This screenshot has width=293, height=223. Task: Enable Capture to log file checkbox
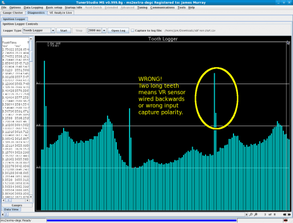pyautogui.click(x=131, y=30)
